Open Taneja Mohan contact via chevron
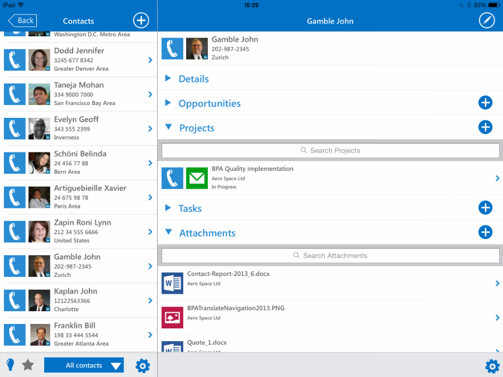 [150, 94]
